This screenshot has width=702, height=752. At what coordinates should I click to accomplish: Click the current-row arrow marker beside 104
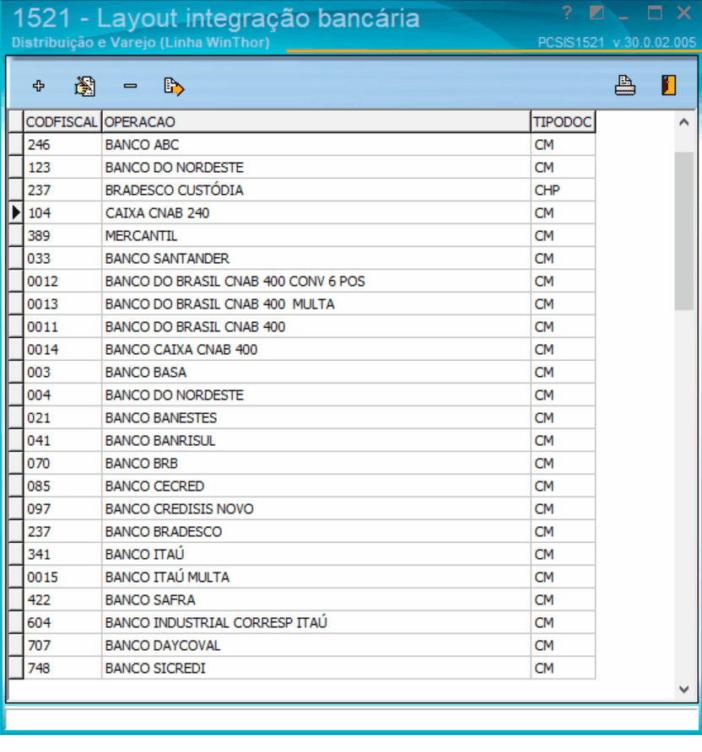click(x=16, y=213)
